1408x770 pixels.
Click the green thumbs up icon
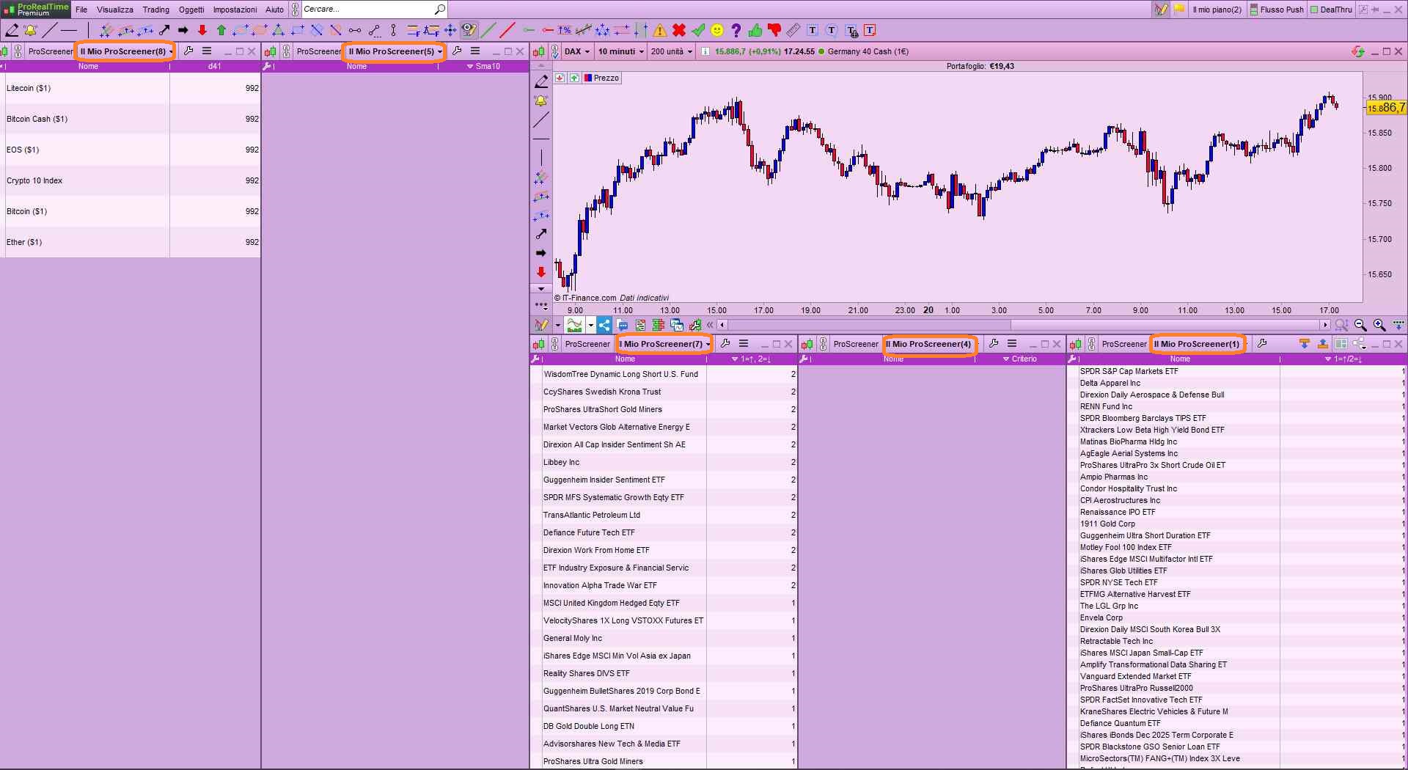(x=755, y=31)
